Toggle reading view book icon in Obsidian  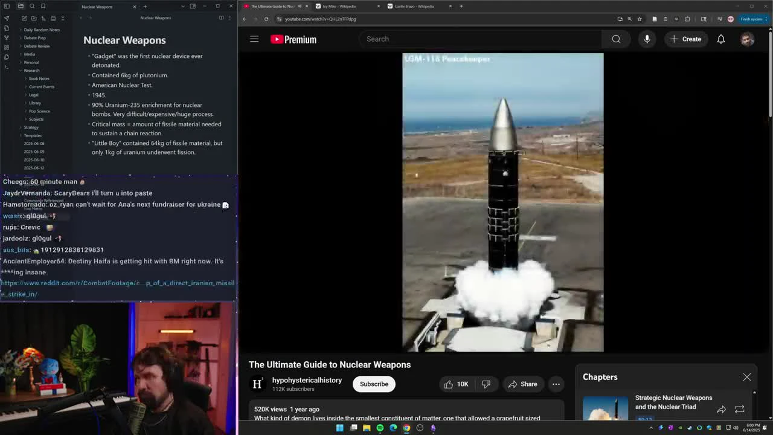coord(221,18)
